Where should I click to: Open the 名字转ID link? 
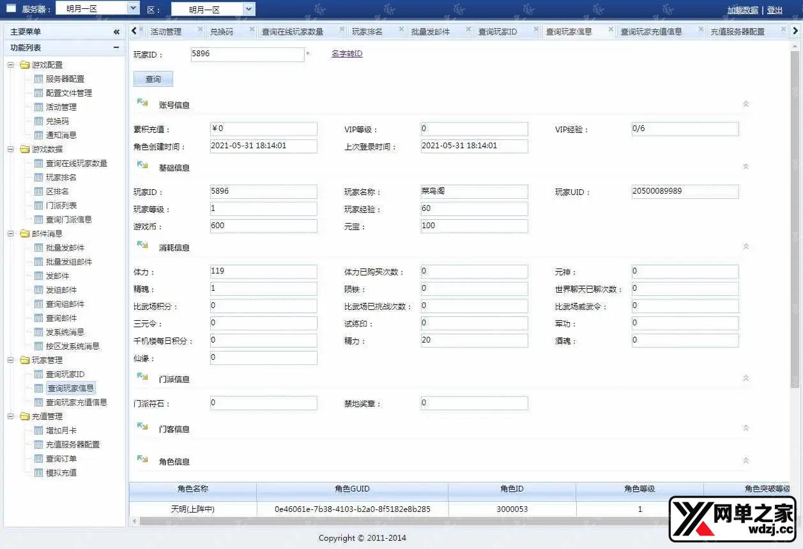[347, 54]
